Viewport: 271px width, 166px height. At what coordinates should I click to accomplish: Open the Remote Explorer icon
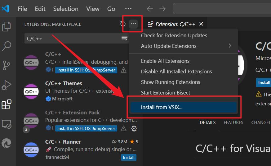click(x=7, y=124)
